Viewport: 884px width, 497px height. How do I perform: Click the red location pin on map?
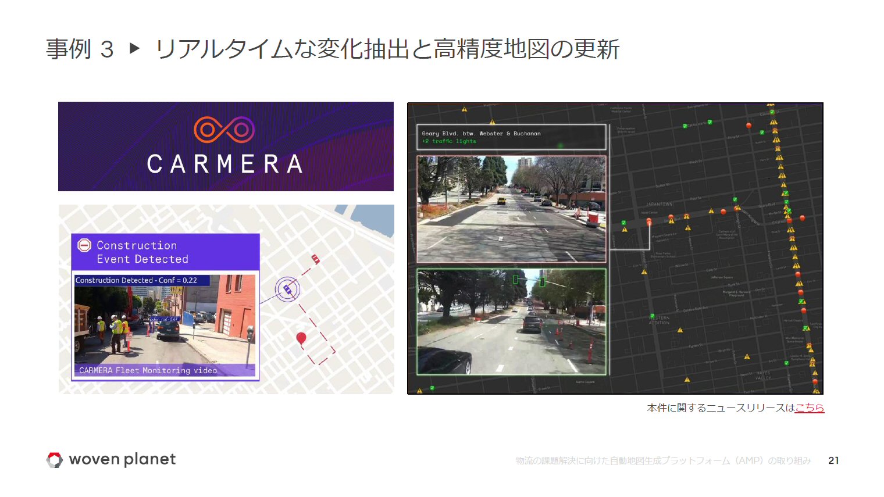coord(301,338)
